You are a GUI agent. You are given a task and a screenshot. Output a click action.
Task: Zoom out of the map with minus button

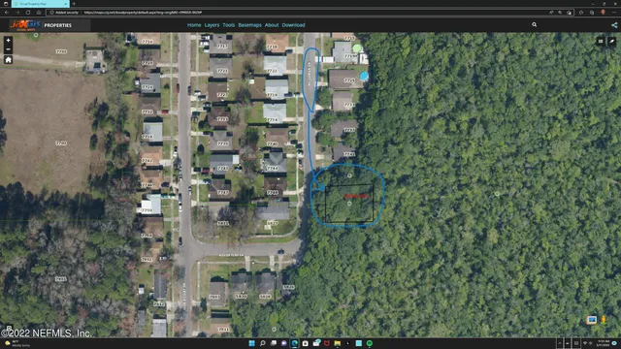pyautogui.click(x=9, y=49)
